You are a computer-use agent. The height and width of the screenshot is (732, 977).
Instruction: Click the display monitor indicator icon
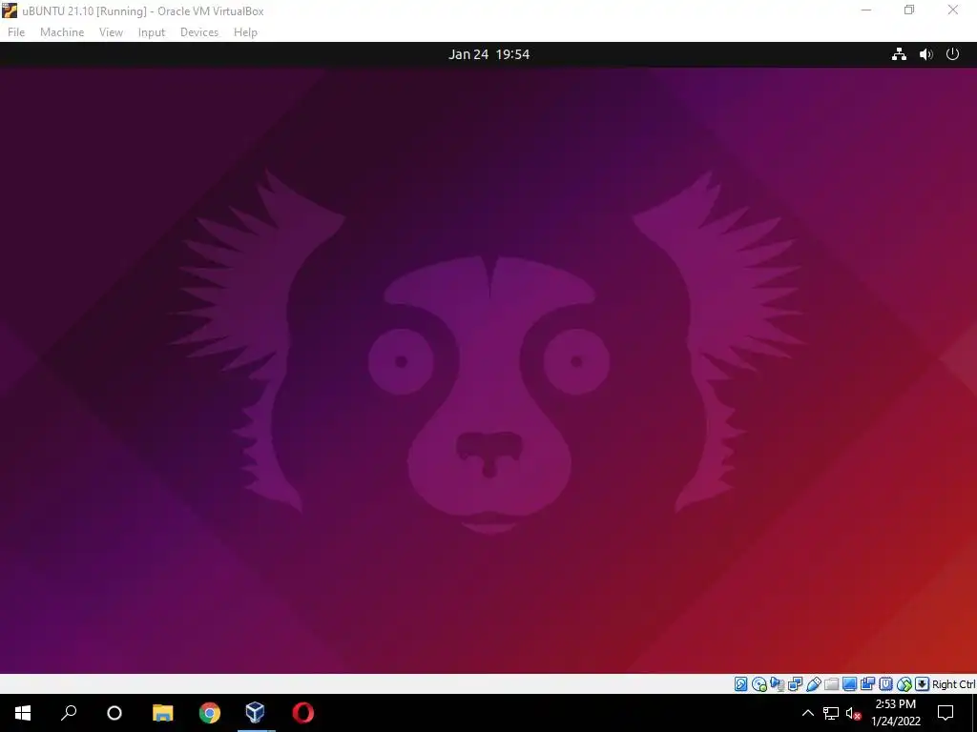pos(849,684)
